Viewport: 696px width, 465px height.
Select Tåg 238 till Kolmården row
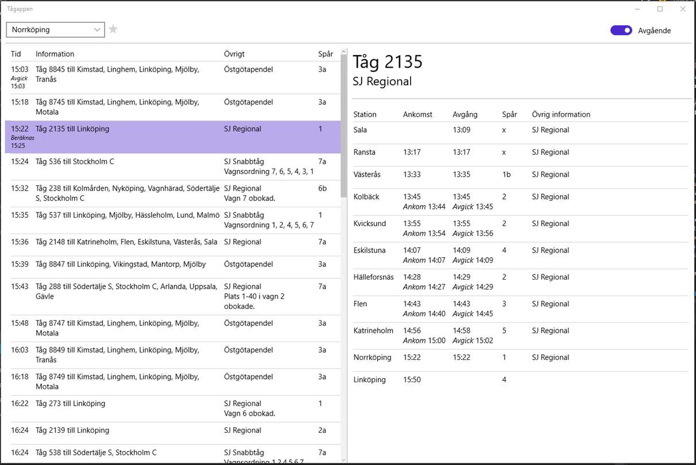coord(172,193)
